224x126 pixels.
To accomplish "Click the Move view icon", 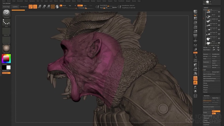I will pyautogui.click(x=195, y=65).
